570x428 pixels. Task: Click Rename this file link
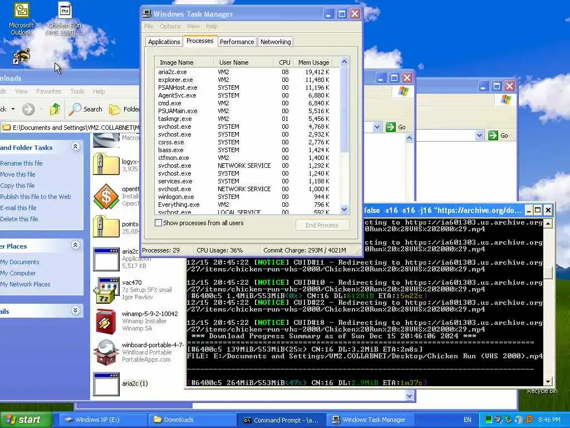click(x=21, y=163)
